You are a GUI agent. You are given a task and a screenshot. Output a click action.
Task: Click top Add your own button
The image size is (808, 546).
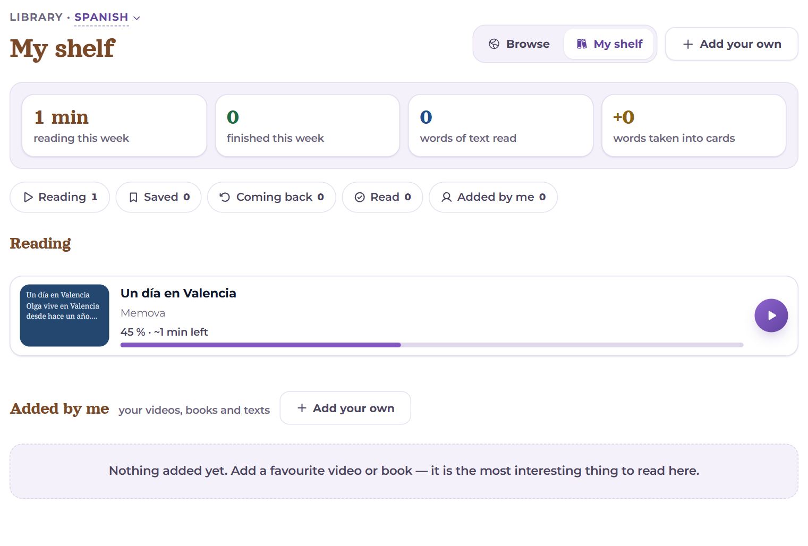[x=732, y=44]
